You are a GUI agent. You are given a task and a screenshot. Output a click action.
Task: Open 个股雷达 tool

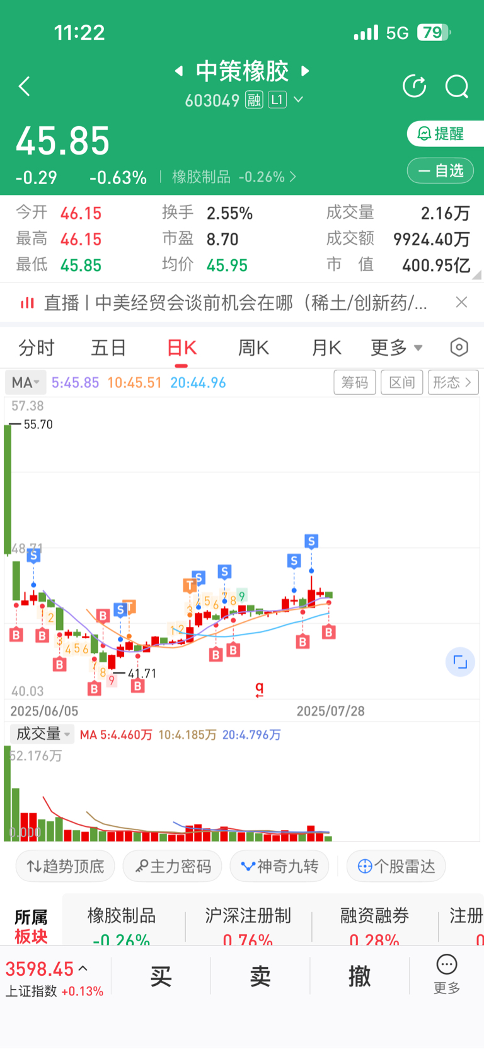click(396, 866)
